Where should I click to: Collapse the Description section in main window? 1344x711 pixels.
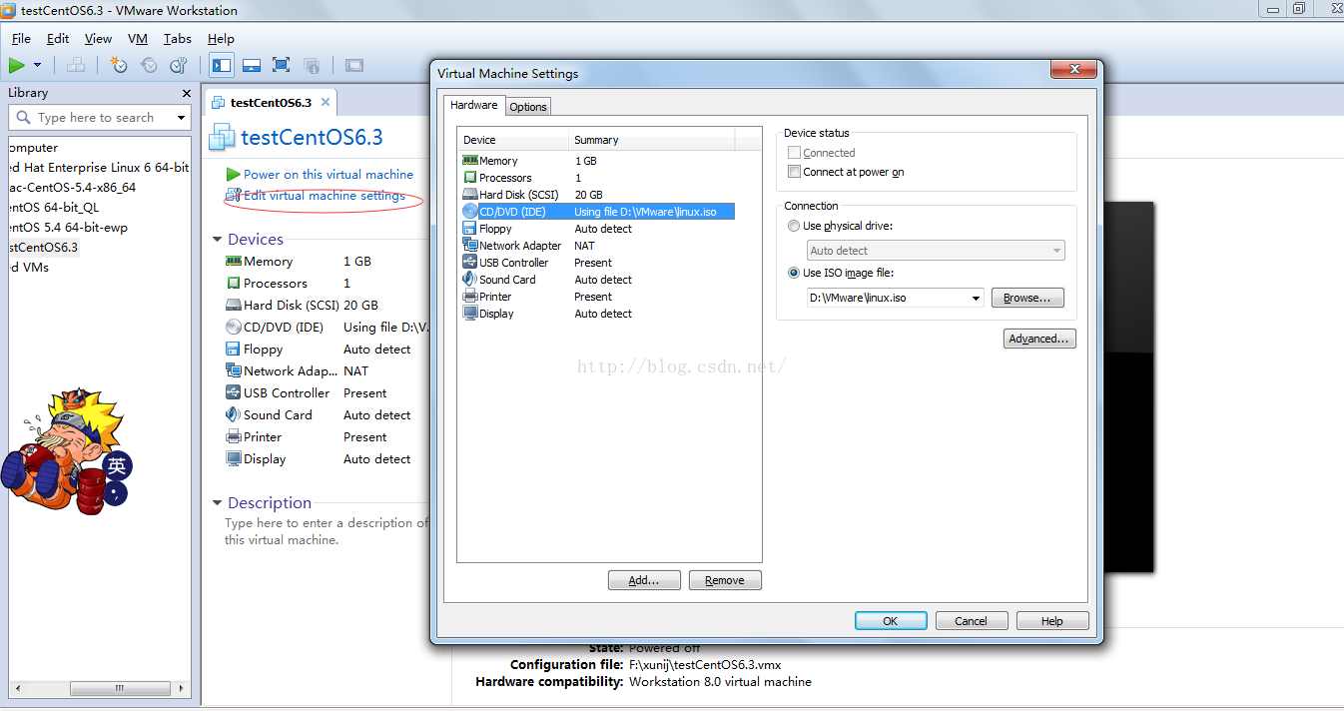pos(218,503)
